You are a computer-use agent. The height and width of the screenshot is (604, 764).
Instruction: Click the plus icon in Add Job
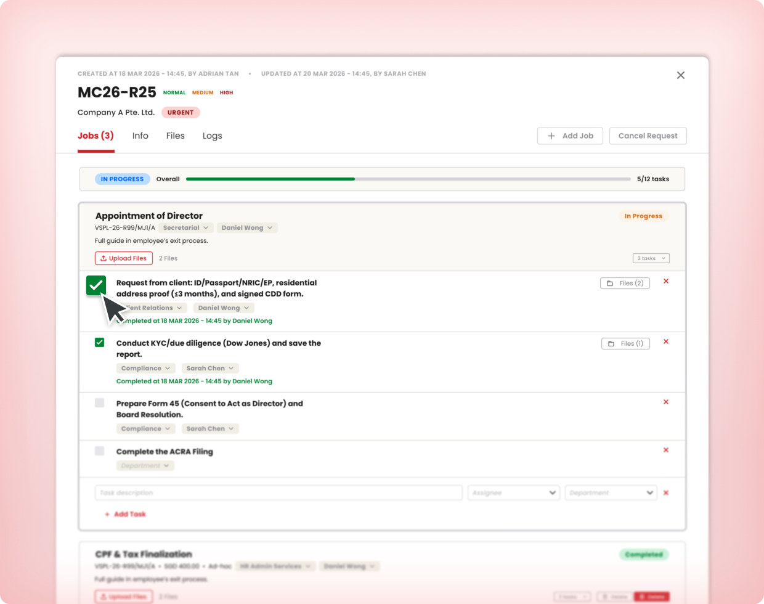click(551, 136)
